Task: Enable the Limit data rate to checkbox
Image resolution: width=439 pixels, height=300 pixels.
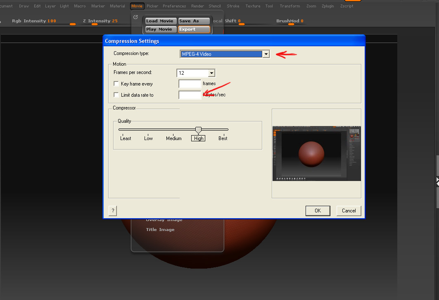Action: click(116, 95)
